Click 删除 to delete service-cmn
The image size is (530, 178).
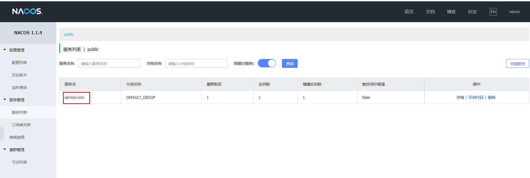(x=491, y=97)
